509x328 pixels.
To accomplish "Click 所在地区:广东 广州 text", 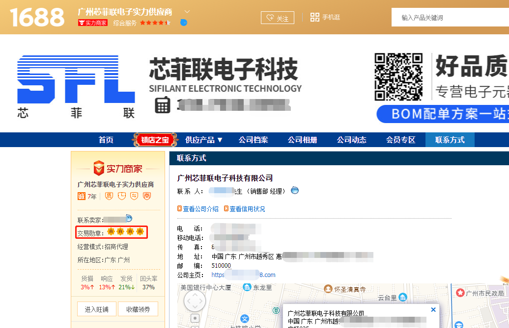I will [104, 260].
